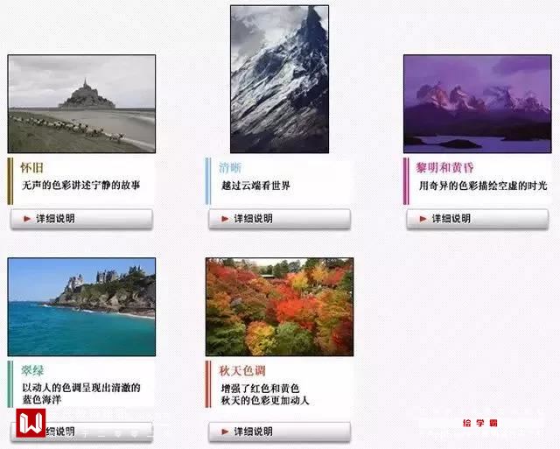Image resolution: width=560 pixels, height=449 pixels.
Task: Open 详细说明 button for 黎明和黄昏 style
Action: 478,219
